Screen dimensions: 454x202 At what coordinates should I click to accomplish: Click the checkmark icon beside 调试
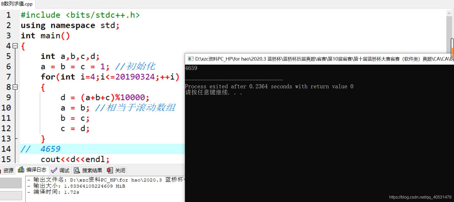[54, 170]
